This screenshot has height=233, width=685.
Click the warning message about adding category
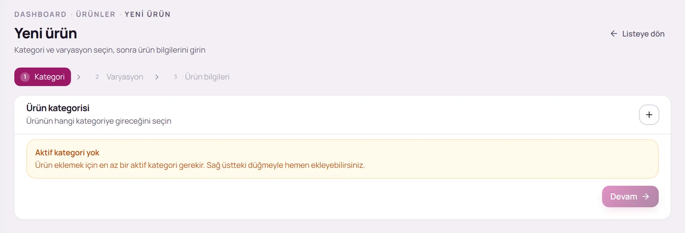coord(200,165)
